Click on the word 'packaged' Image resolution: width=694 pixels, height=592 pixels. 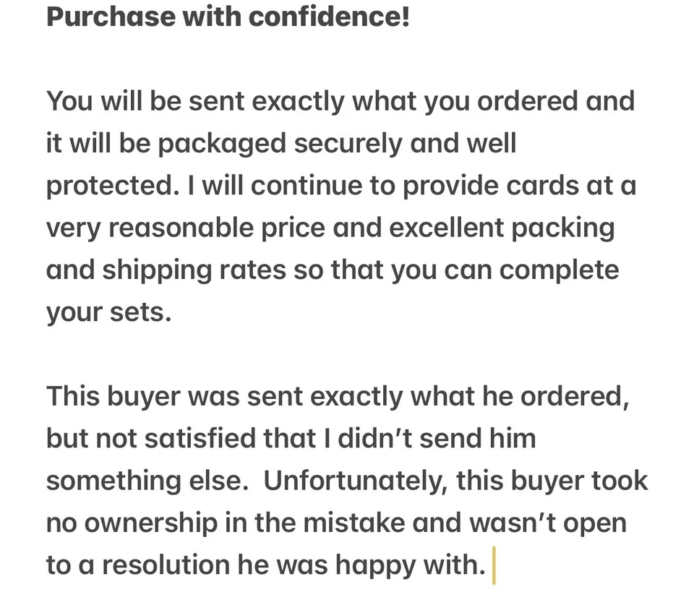click(223, 144)
